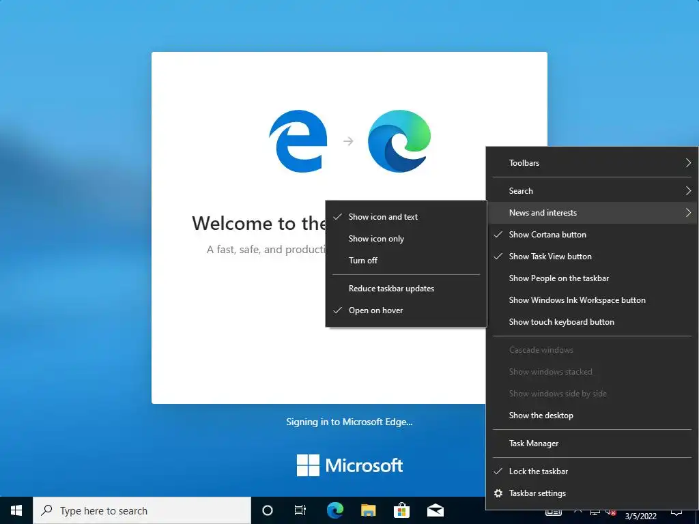
Task: Click the disabled Show windows stacked entry
Action: point(593,372)
